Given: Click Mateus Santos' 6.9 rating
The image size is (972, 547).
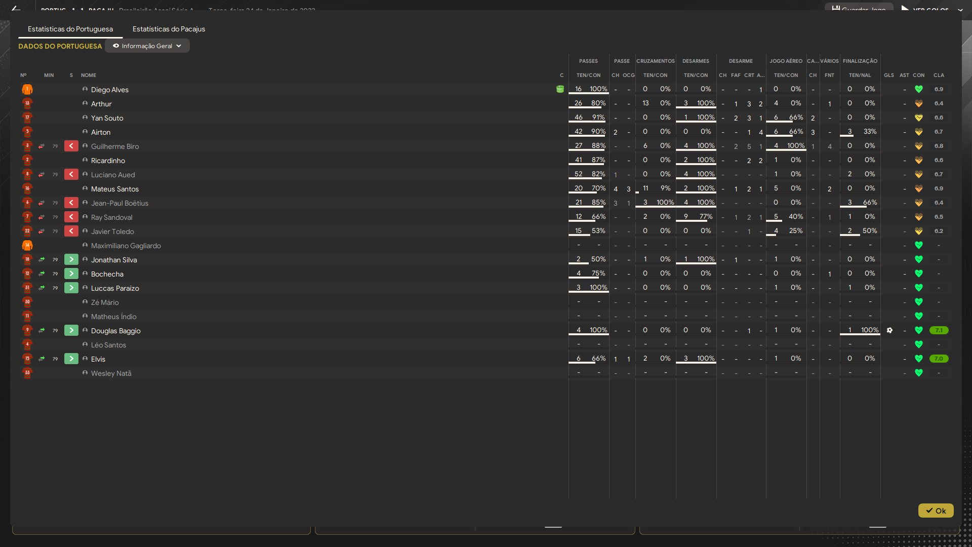Looking at the screenshot, I should click(x=939, y=188).
